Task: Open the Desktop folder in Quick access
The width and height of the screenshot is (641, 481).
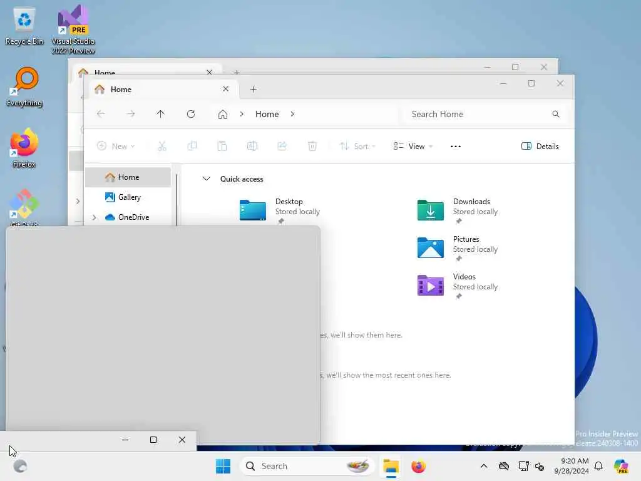Action: [x=280, y=210]
